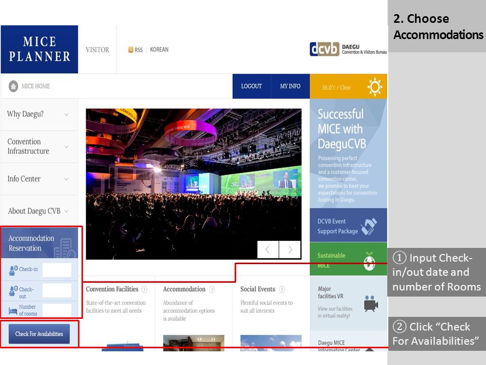Click the LOGOUT button
This screenshot has height=365, width=486.
(252, 86)
